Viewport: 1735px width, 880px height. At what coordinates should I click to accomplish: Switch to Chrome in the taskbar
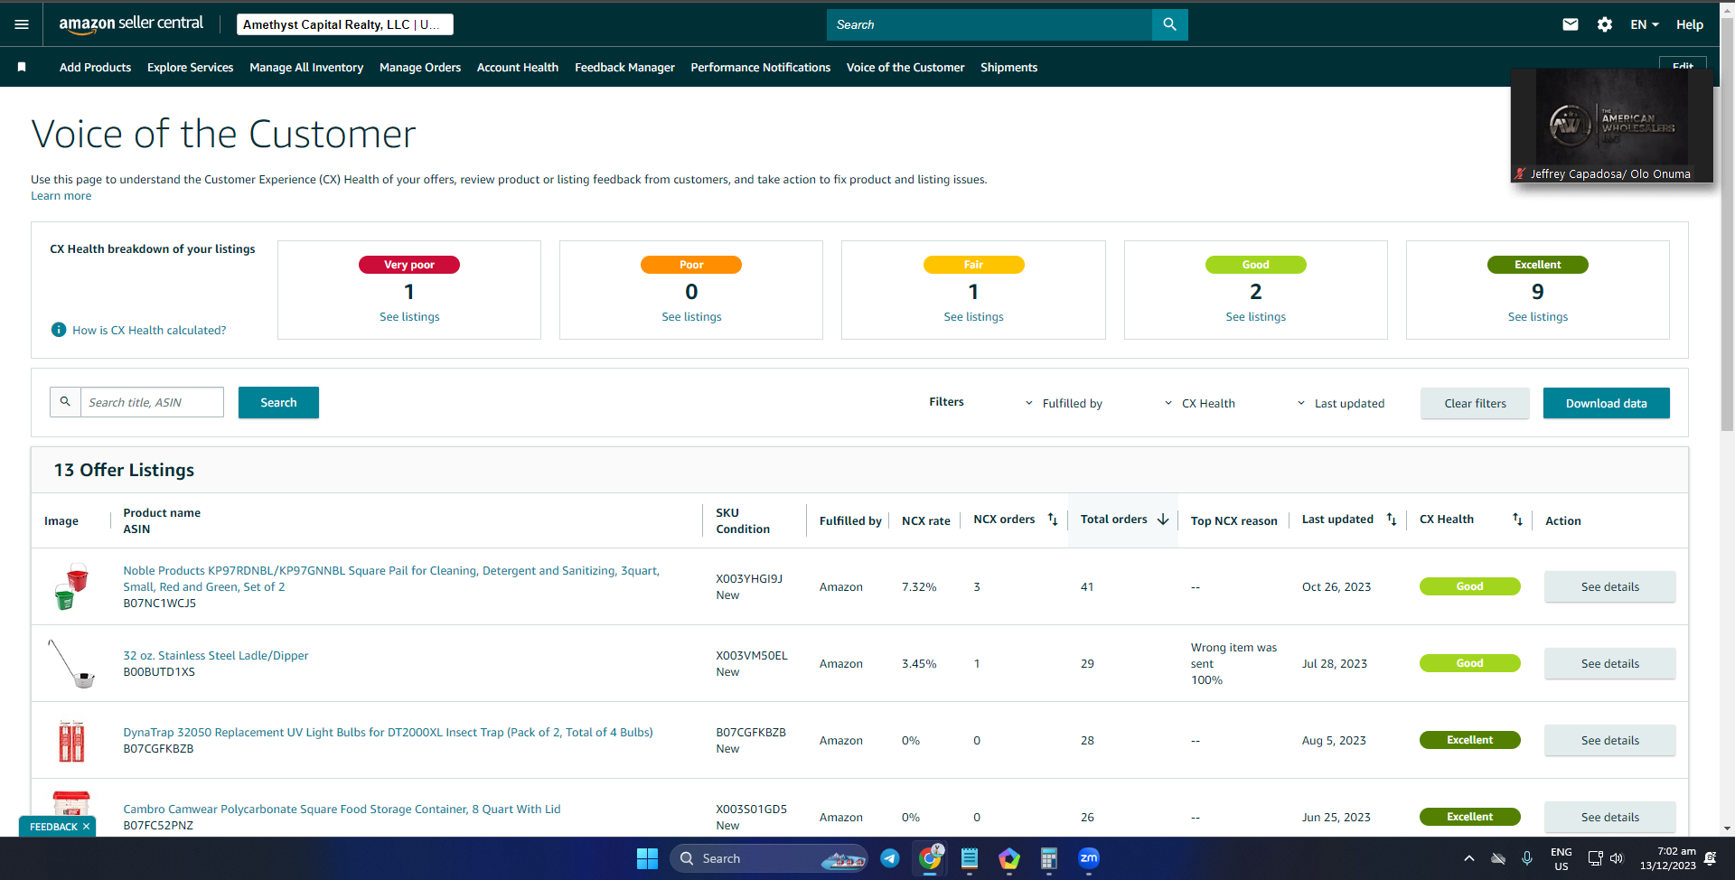click(x=930, y=858)
